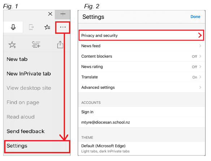
Task: Click the add to favorites star icon
Action: pyautogui.click(x=12, y=44)
